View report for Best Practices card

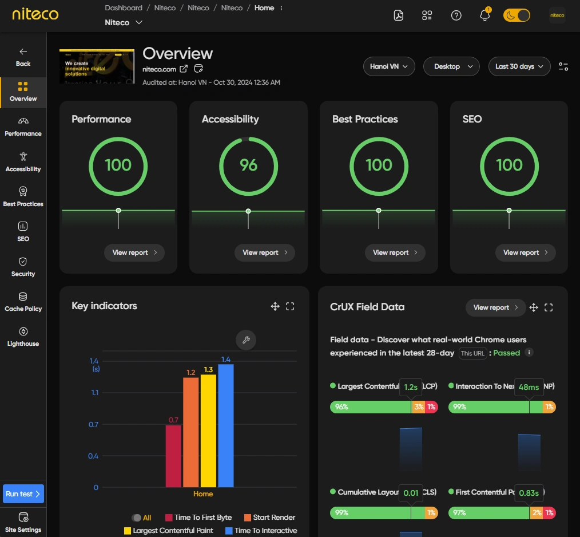pyautogui.click(x=395, y=252)
